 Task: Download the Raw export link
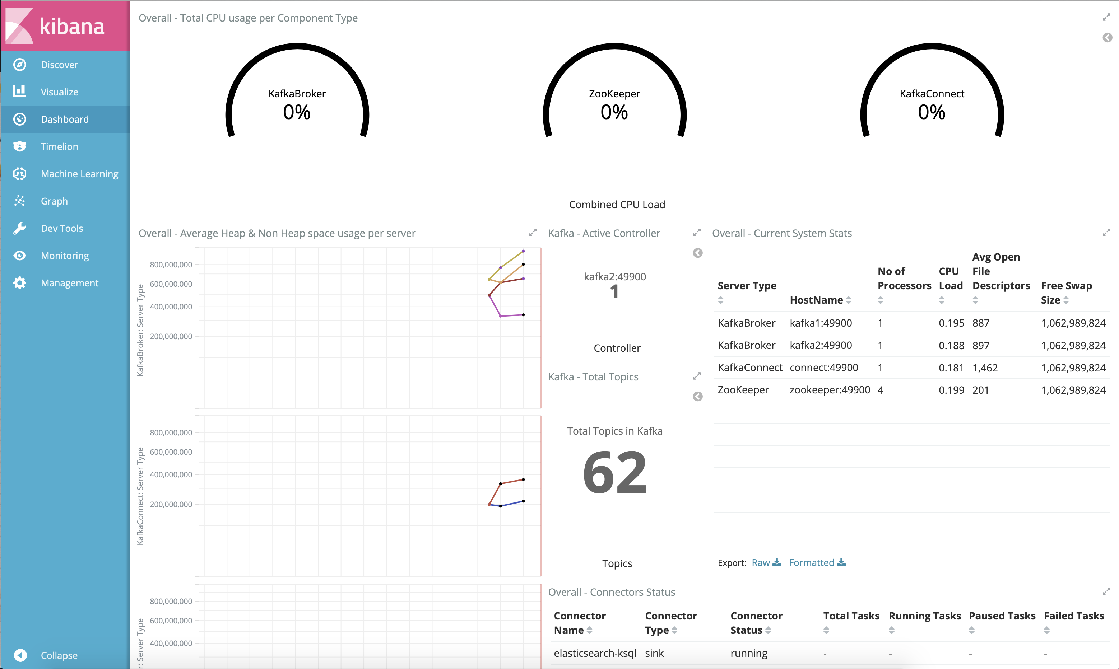766,563
